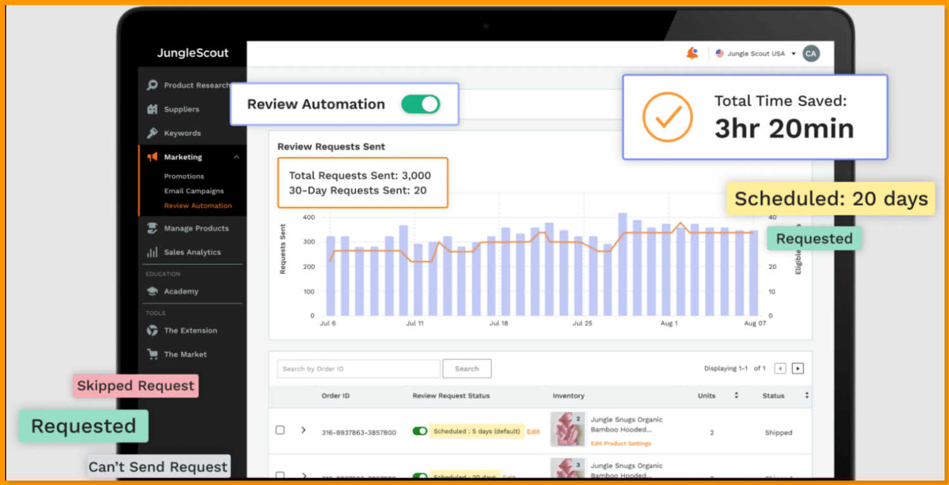Click Edit next to Scheduled 5 days

click(533, 432)
